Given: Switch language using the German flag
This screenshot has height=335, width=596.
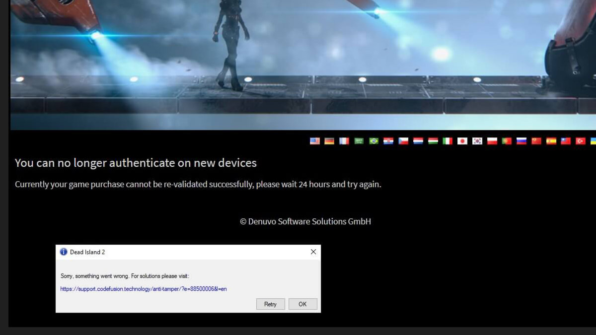Looking at the screenshot, I should click(329, 141).
